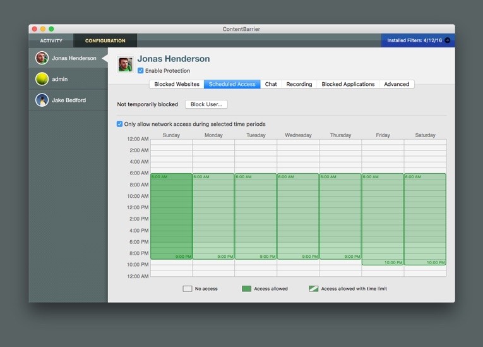
Task: Open the Chat settings tab
Action: point(271,84)
